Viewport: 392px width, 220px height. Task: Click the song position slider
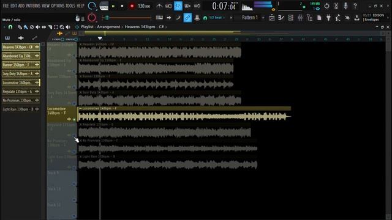click(126, 18)
